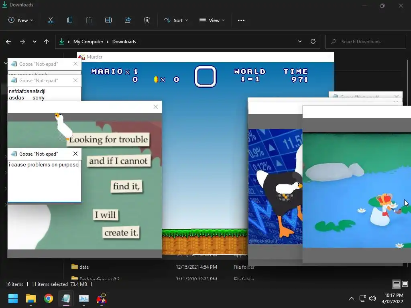Open File Explorer from taskbar
The height and width of the screenshot is (308, 411).
(31, 298)
